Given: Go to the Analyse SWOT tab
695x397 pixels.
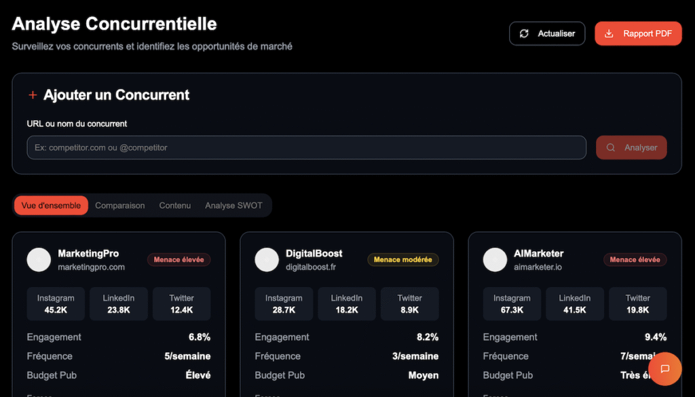Looking at the screenshot, I should [x=233, y=206].
